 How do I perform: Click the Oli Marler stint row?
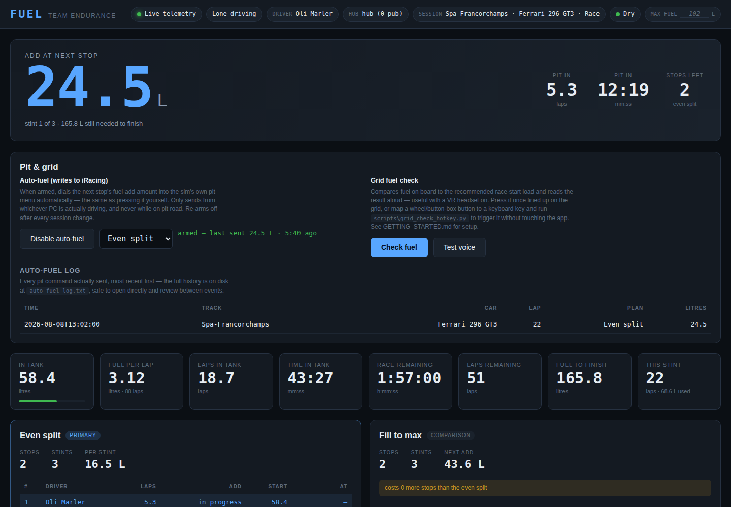pyautogui.click(x=186, y=501)
